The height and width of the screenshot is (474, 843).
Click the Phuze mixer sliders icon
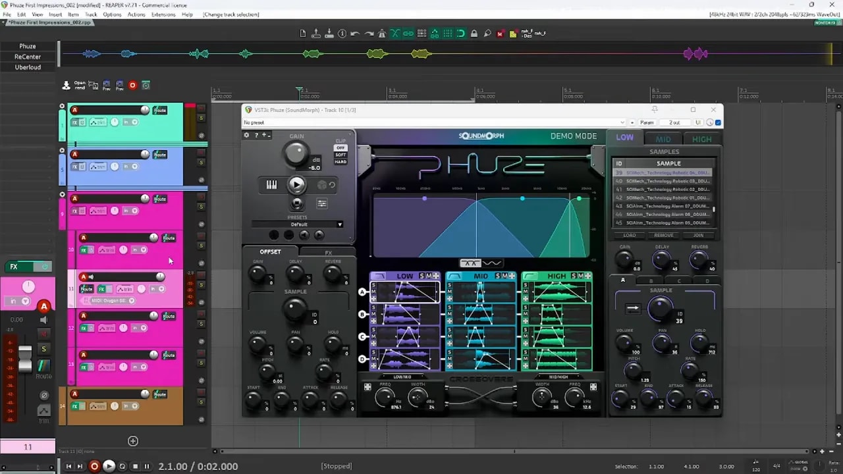[x=322, y=203]
